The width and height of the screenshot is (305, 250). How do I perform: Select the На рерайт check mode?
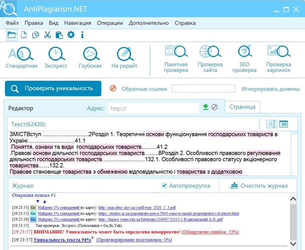pyautogui.click(x=125, y=57)
